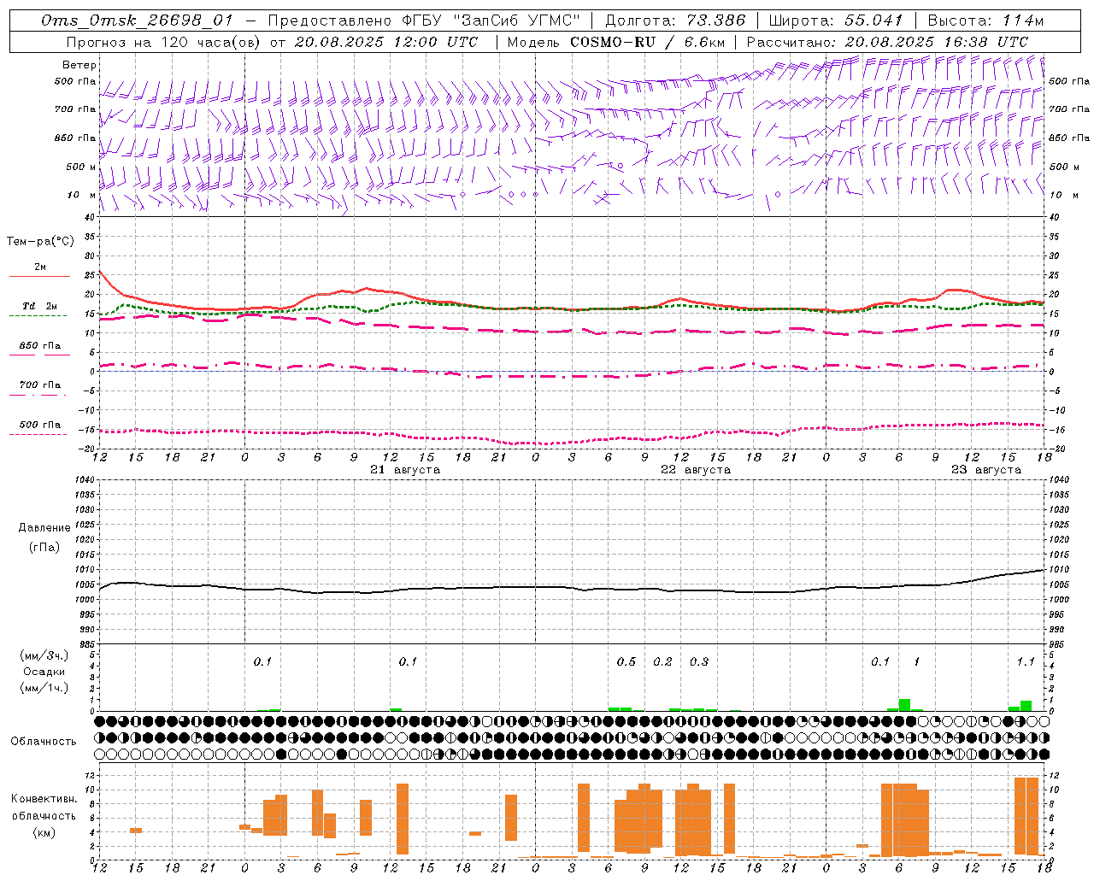Click the Ветер panel label
The image size is (1094, 875).
click(79, 65)
